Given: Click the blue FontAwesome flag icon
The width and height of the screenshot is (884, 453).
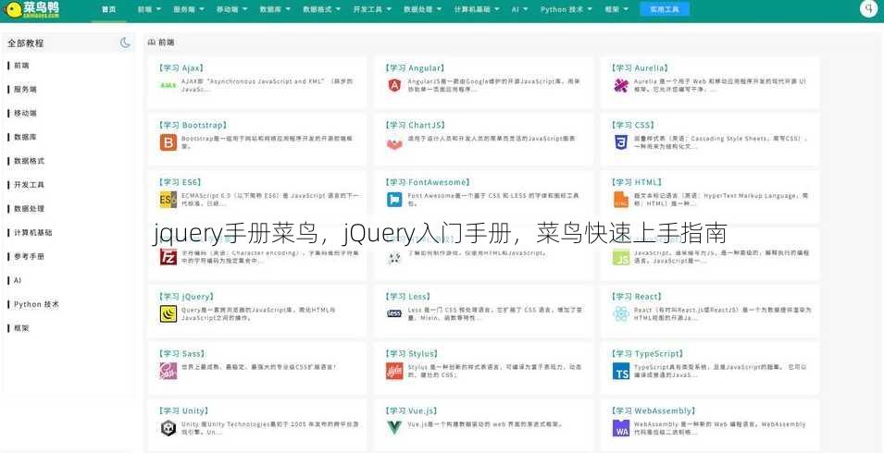Looking at the screenshot, I should tap(394, 200).
